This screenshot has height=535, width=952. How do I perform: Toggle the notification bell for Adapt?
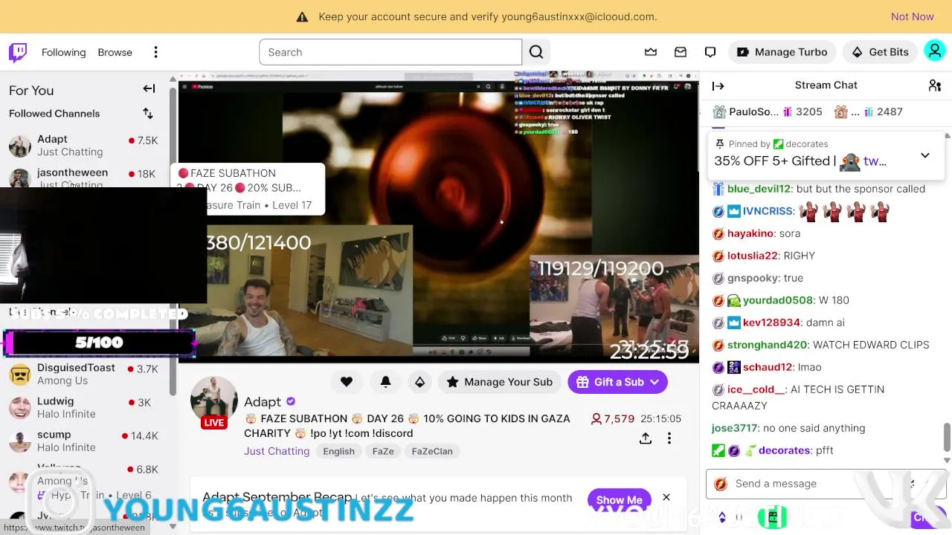[x=385, y=382]
